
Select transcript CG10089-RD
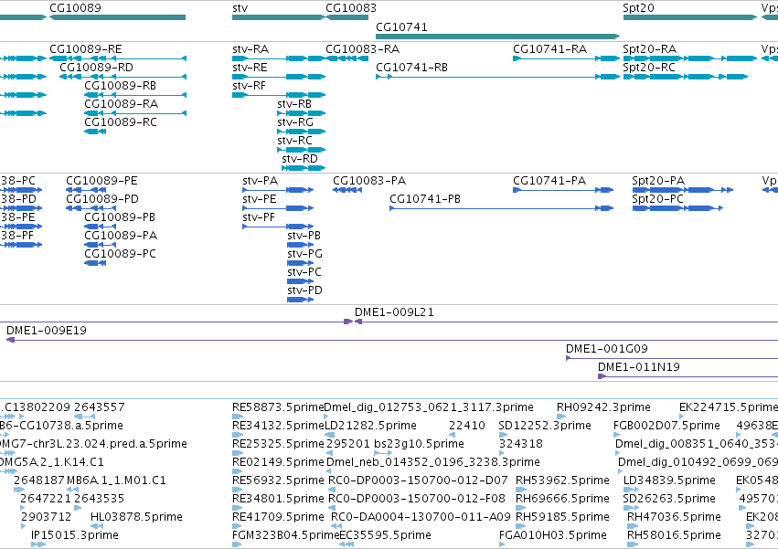[x=123, y=77]
